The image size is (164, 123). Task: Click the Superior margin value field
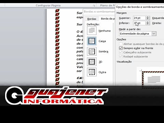139,18
